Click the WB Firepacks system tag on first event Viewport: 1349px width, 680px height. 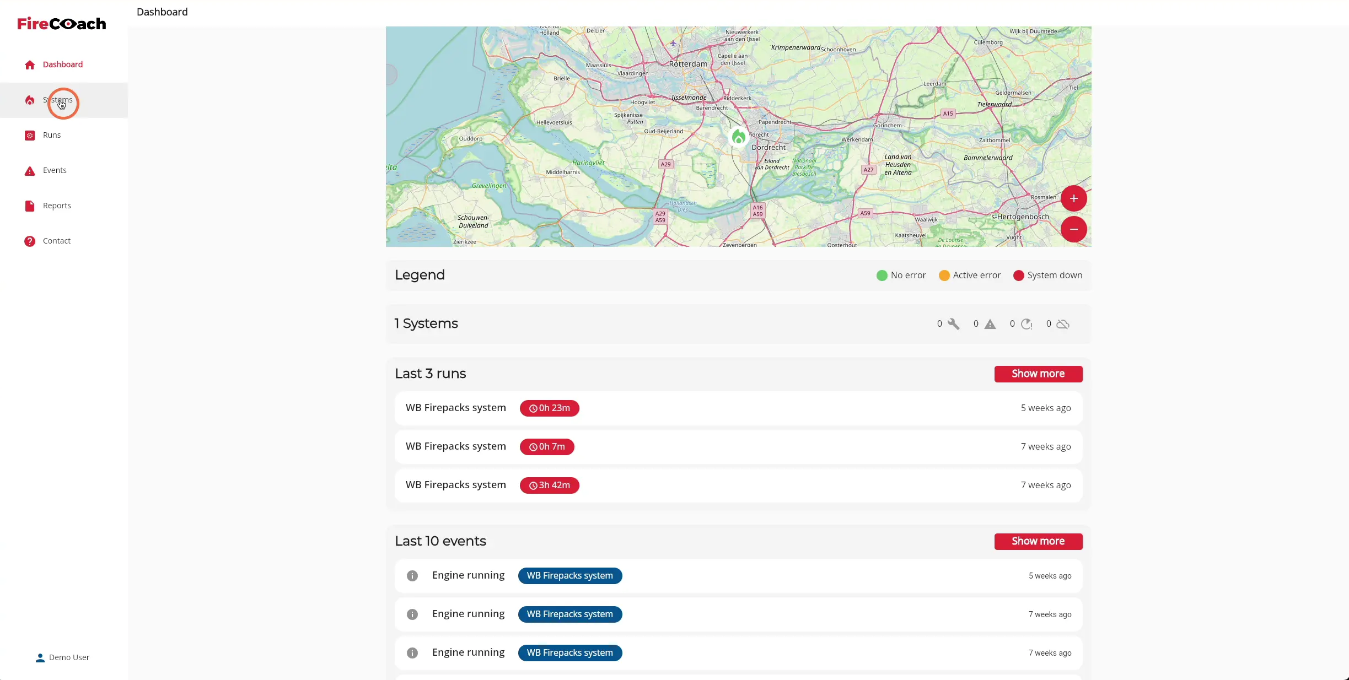tap(570, 576)
